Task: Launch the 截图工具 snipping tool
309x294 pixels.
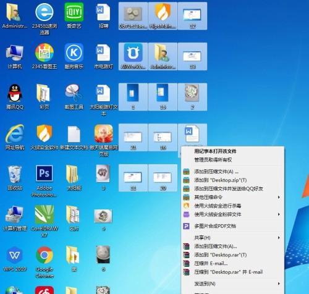Action: [x=74, y=93]
